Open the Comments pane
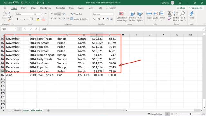 point(196,8)
